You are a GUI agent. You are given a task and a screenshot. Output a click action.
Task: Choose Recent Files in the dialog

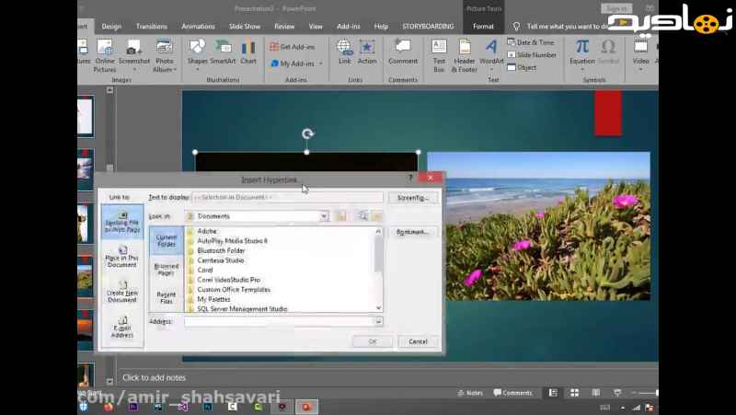[167, 297]
